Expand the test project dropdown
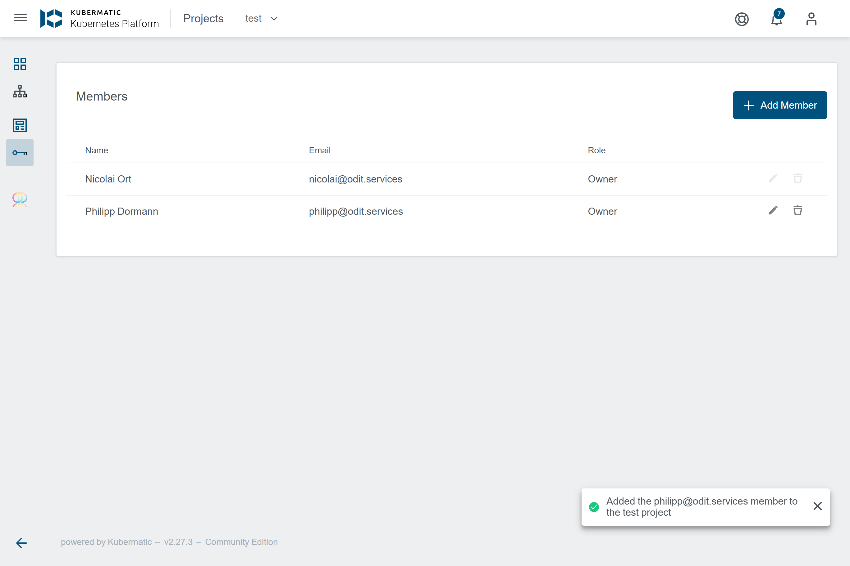Image resolution: width=850 pixels, height=566 pixels. (261, 18)
